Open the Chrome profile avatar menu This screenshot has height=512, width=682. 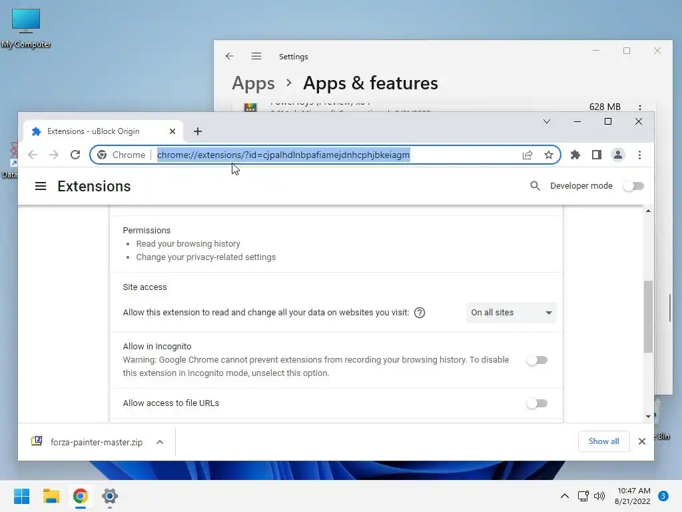coord(617,155)
